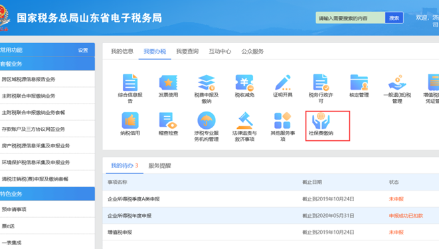Switch to 我要办税 tab
Viewport: 439px width, 249px height.
(x=155, y=51)
